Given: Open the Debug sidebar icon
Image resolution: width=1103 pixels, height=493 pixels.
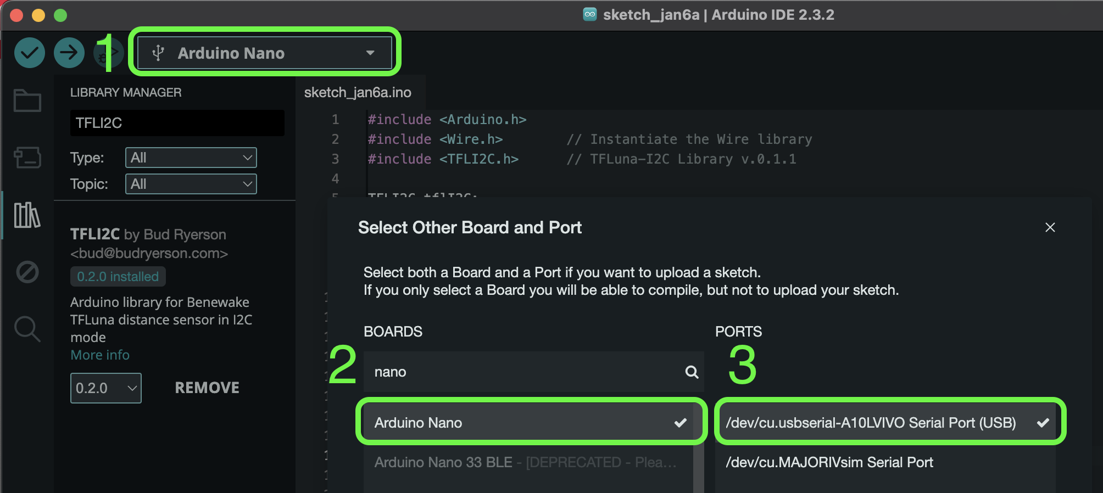Looking at the screenshot, I should (x=27, y=272).
